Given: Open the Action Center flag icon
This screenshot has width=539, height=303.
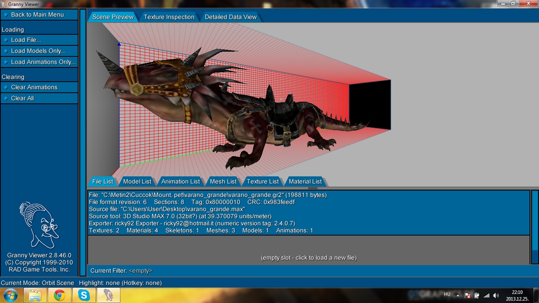Looking at the screenshot, I should click(468, 296).
